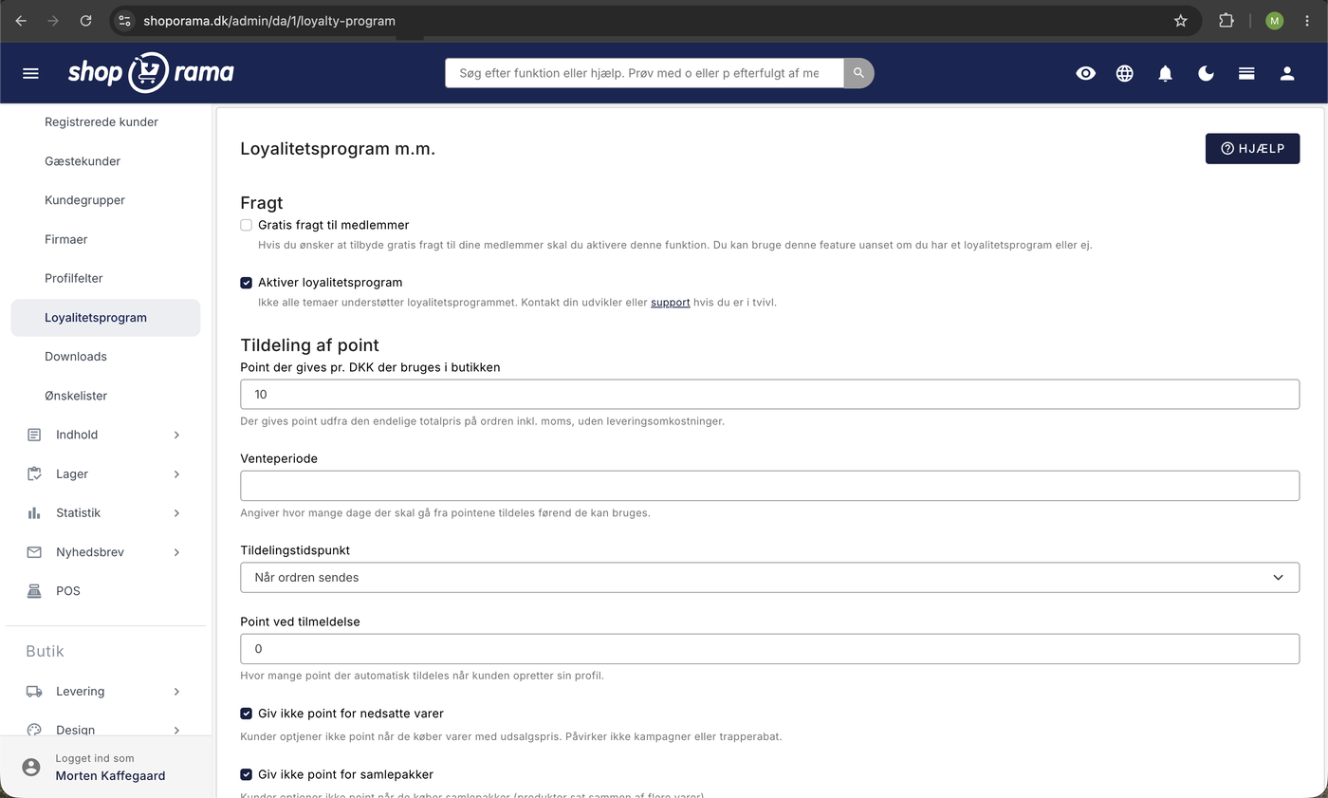Click Point der gives pr. DKK field

click(x=769, y=394)
